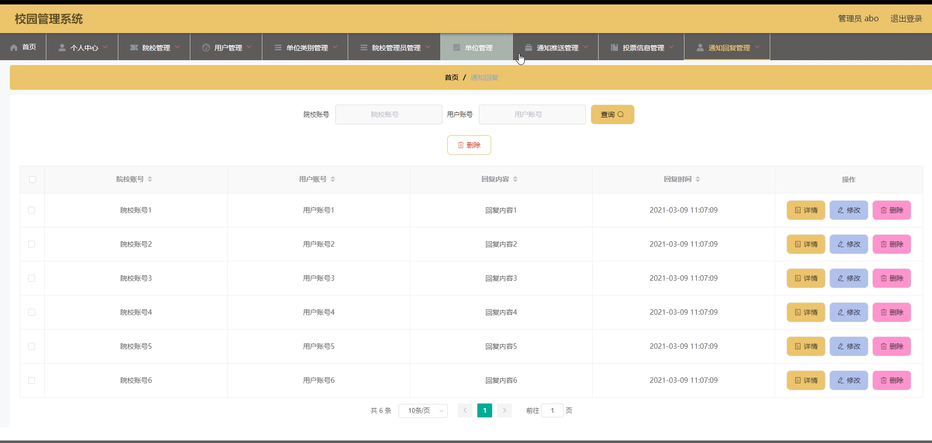Screen dimensions: 932x443
Task: Focus the 用户账号 search input field
Action: tap(532, 114)
